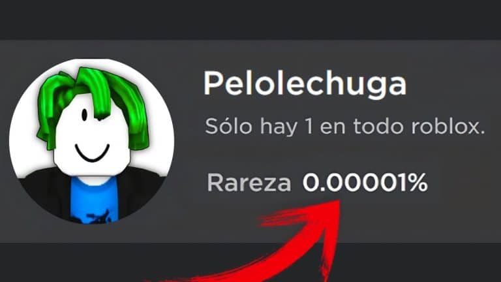Viewport: 501px width, 282px height.
Task: Click the dark bar above the item card
Action: [x=250, y=20]
